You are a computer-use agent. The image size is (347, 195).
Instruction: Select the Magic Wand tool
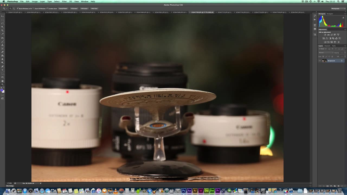3,27
